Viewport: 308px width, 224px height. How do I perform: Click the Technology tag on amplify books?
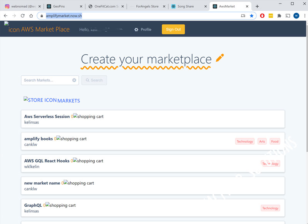click(245, 141)
